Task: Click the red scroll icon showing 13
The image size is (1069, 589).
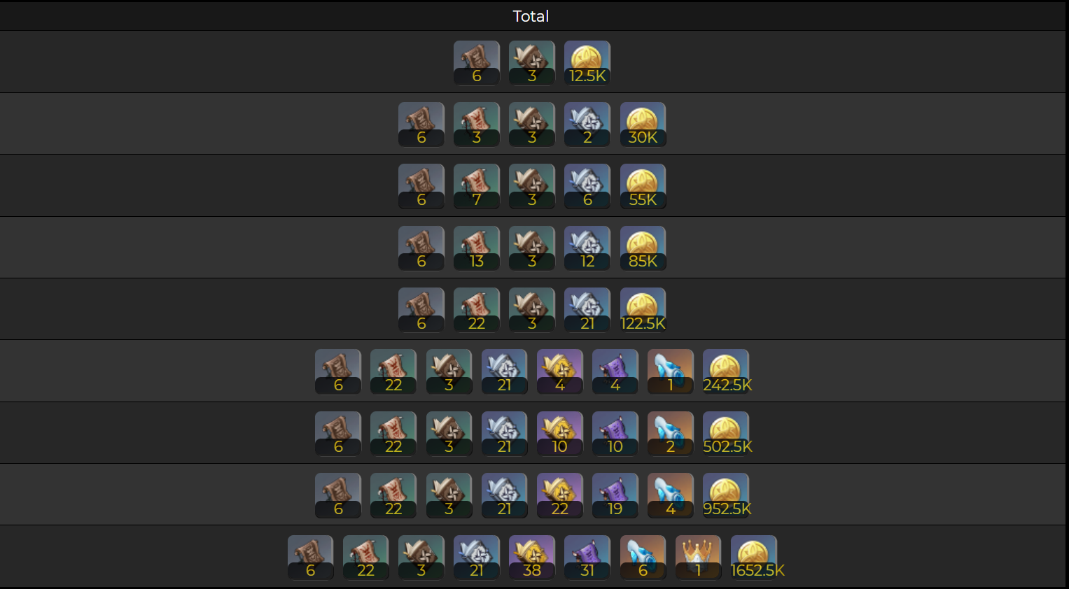Action: click(477, 248)
